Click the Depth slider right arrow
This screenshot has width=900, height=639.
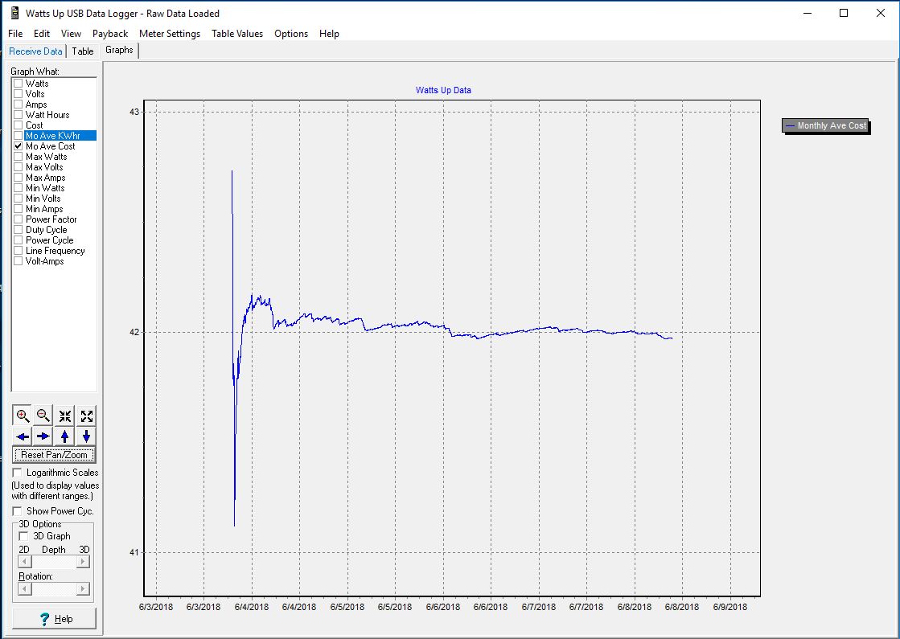(83, 562)
